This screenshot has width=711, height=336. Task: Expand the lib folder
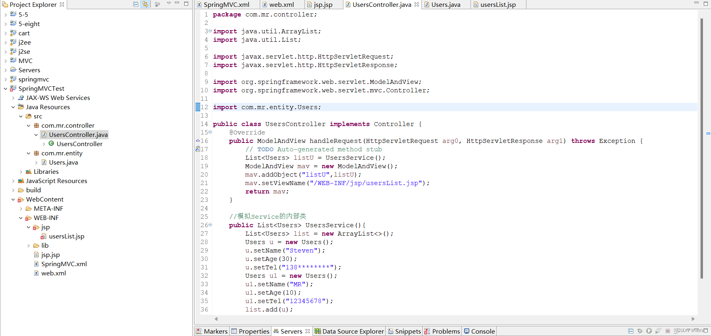coord(28,246)
